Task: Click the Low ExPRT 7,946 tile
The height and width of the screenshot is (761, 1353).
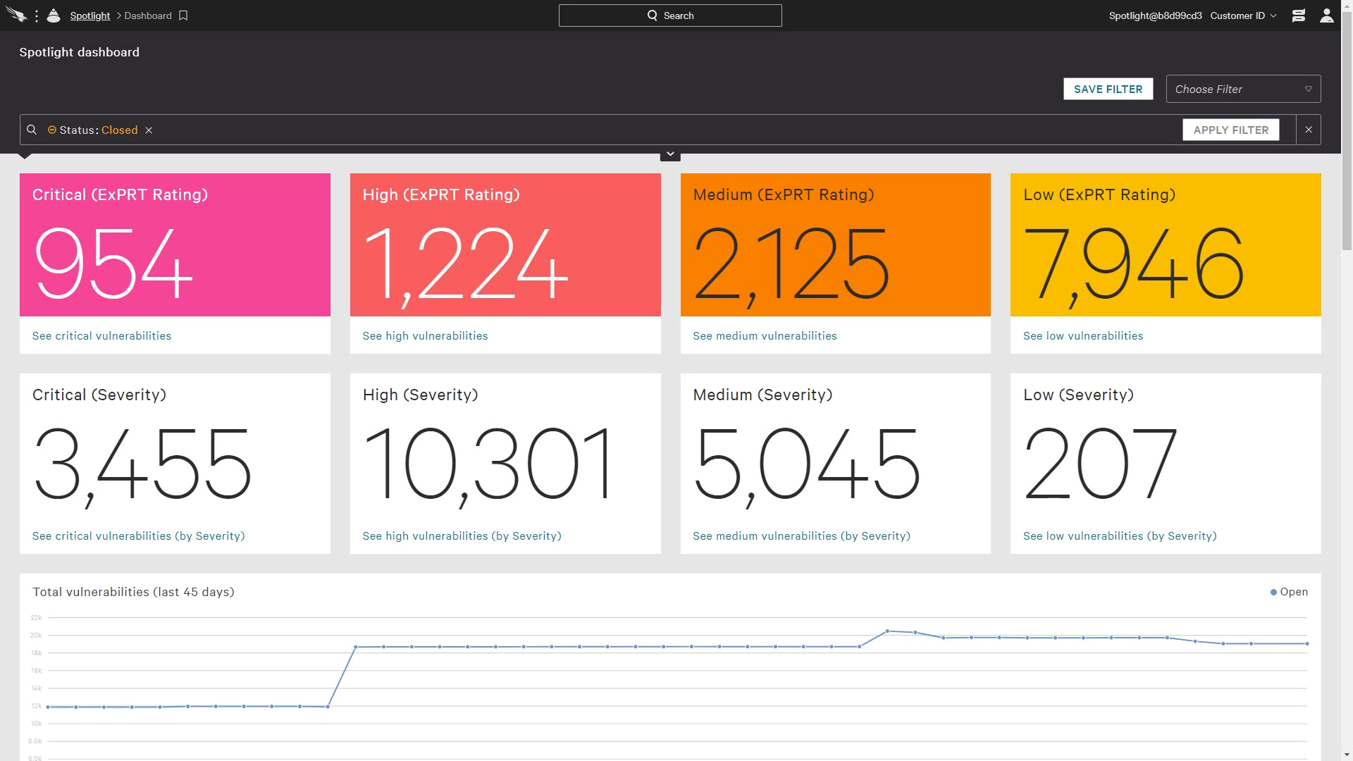Action: pyautogui.click(x=1166, y=245)
